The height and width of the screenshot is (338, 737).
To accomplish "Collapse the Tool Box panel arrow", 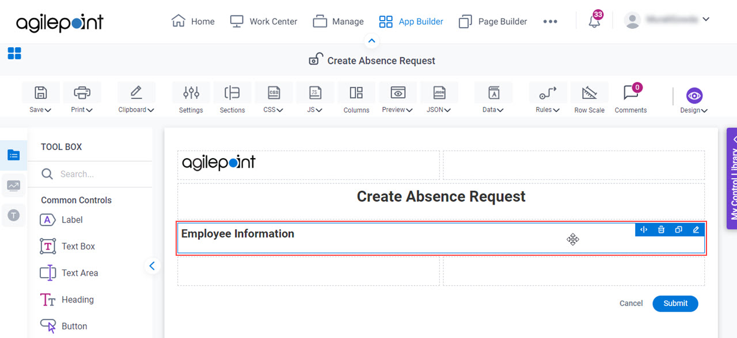I will tap(152, 266).
